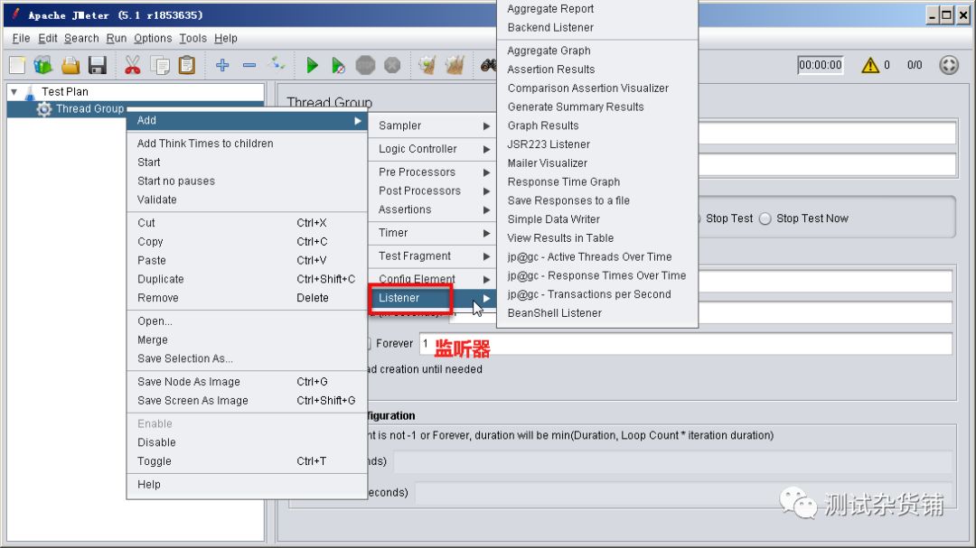Expand the Sampler submenu
Screen dimensions: 976x548
[433, 125]
